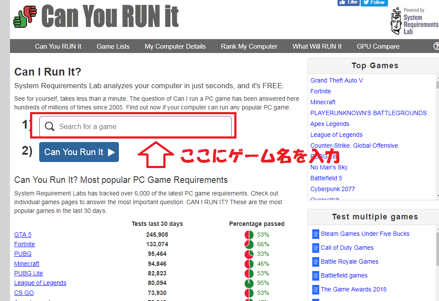Open GTA 5 requirements link in table

(x=23, y=235)
